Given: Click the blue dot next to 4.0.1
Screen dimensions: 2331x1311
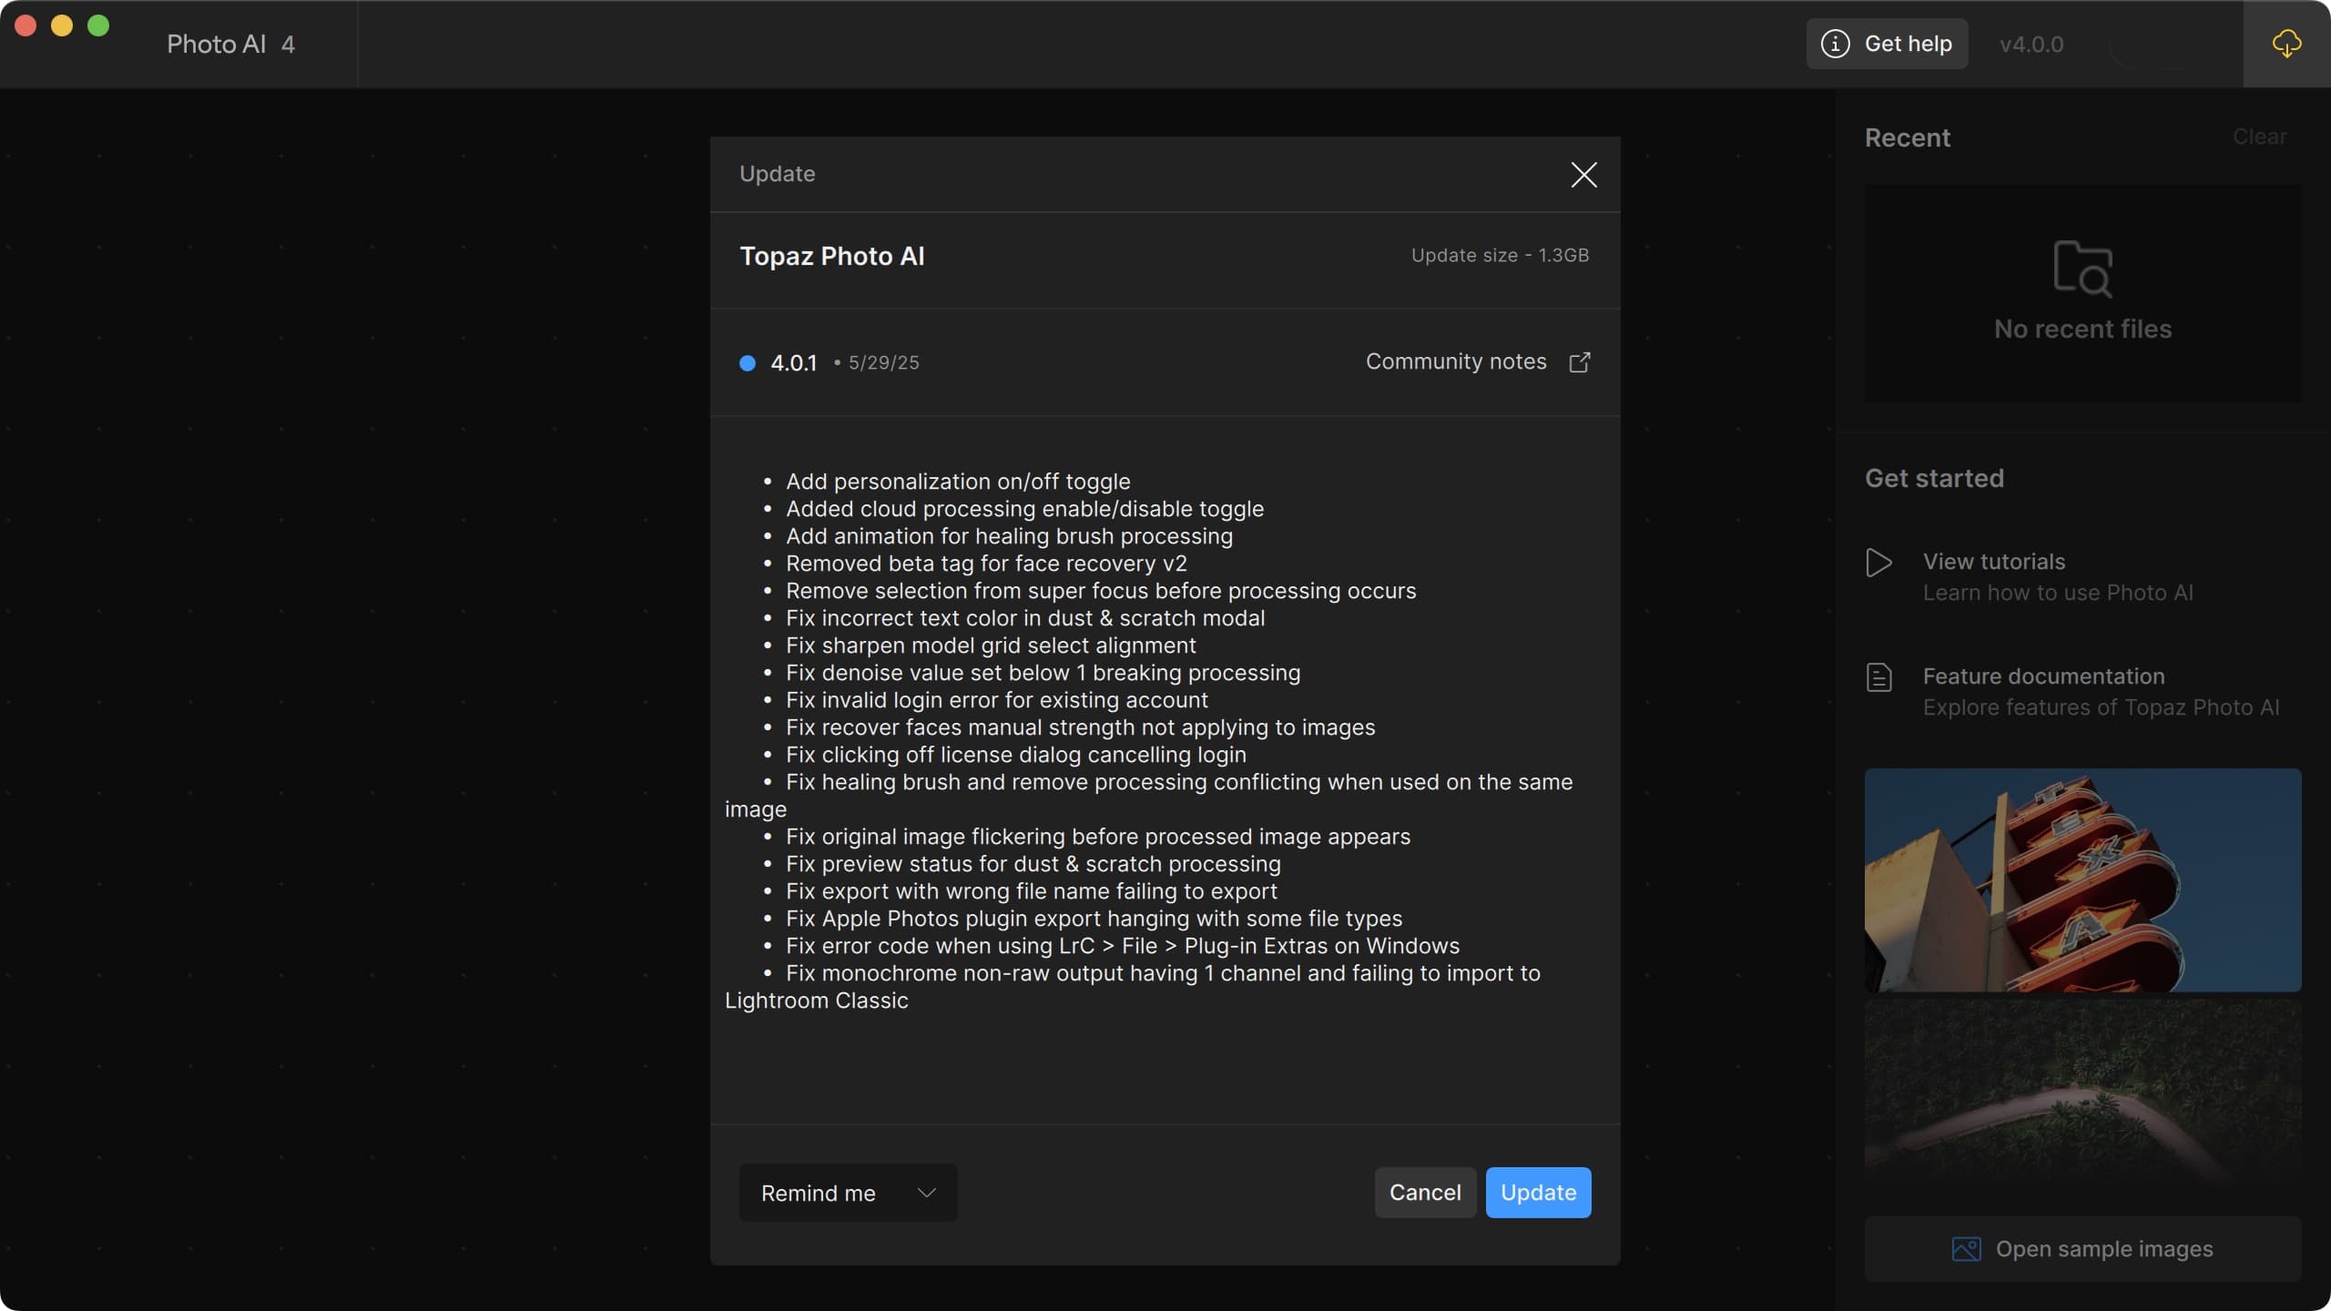Looking at the screenshot, I should [x=748, y=363].
